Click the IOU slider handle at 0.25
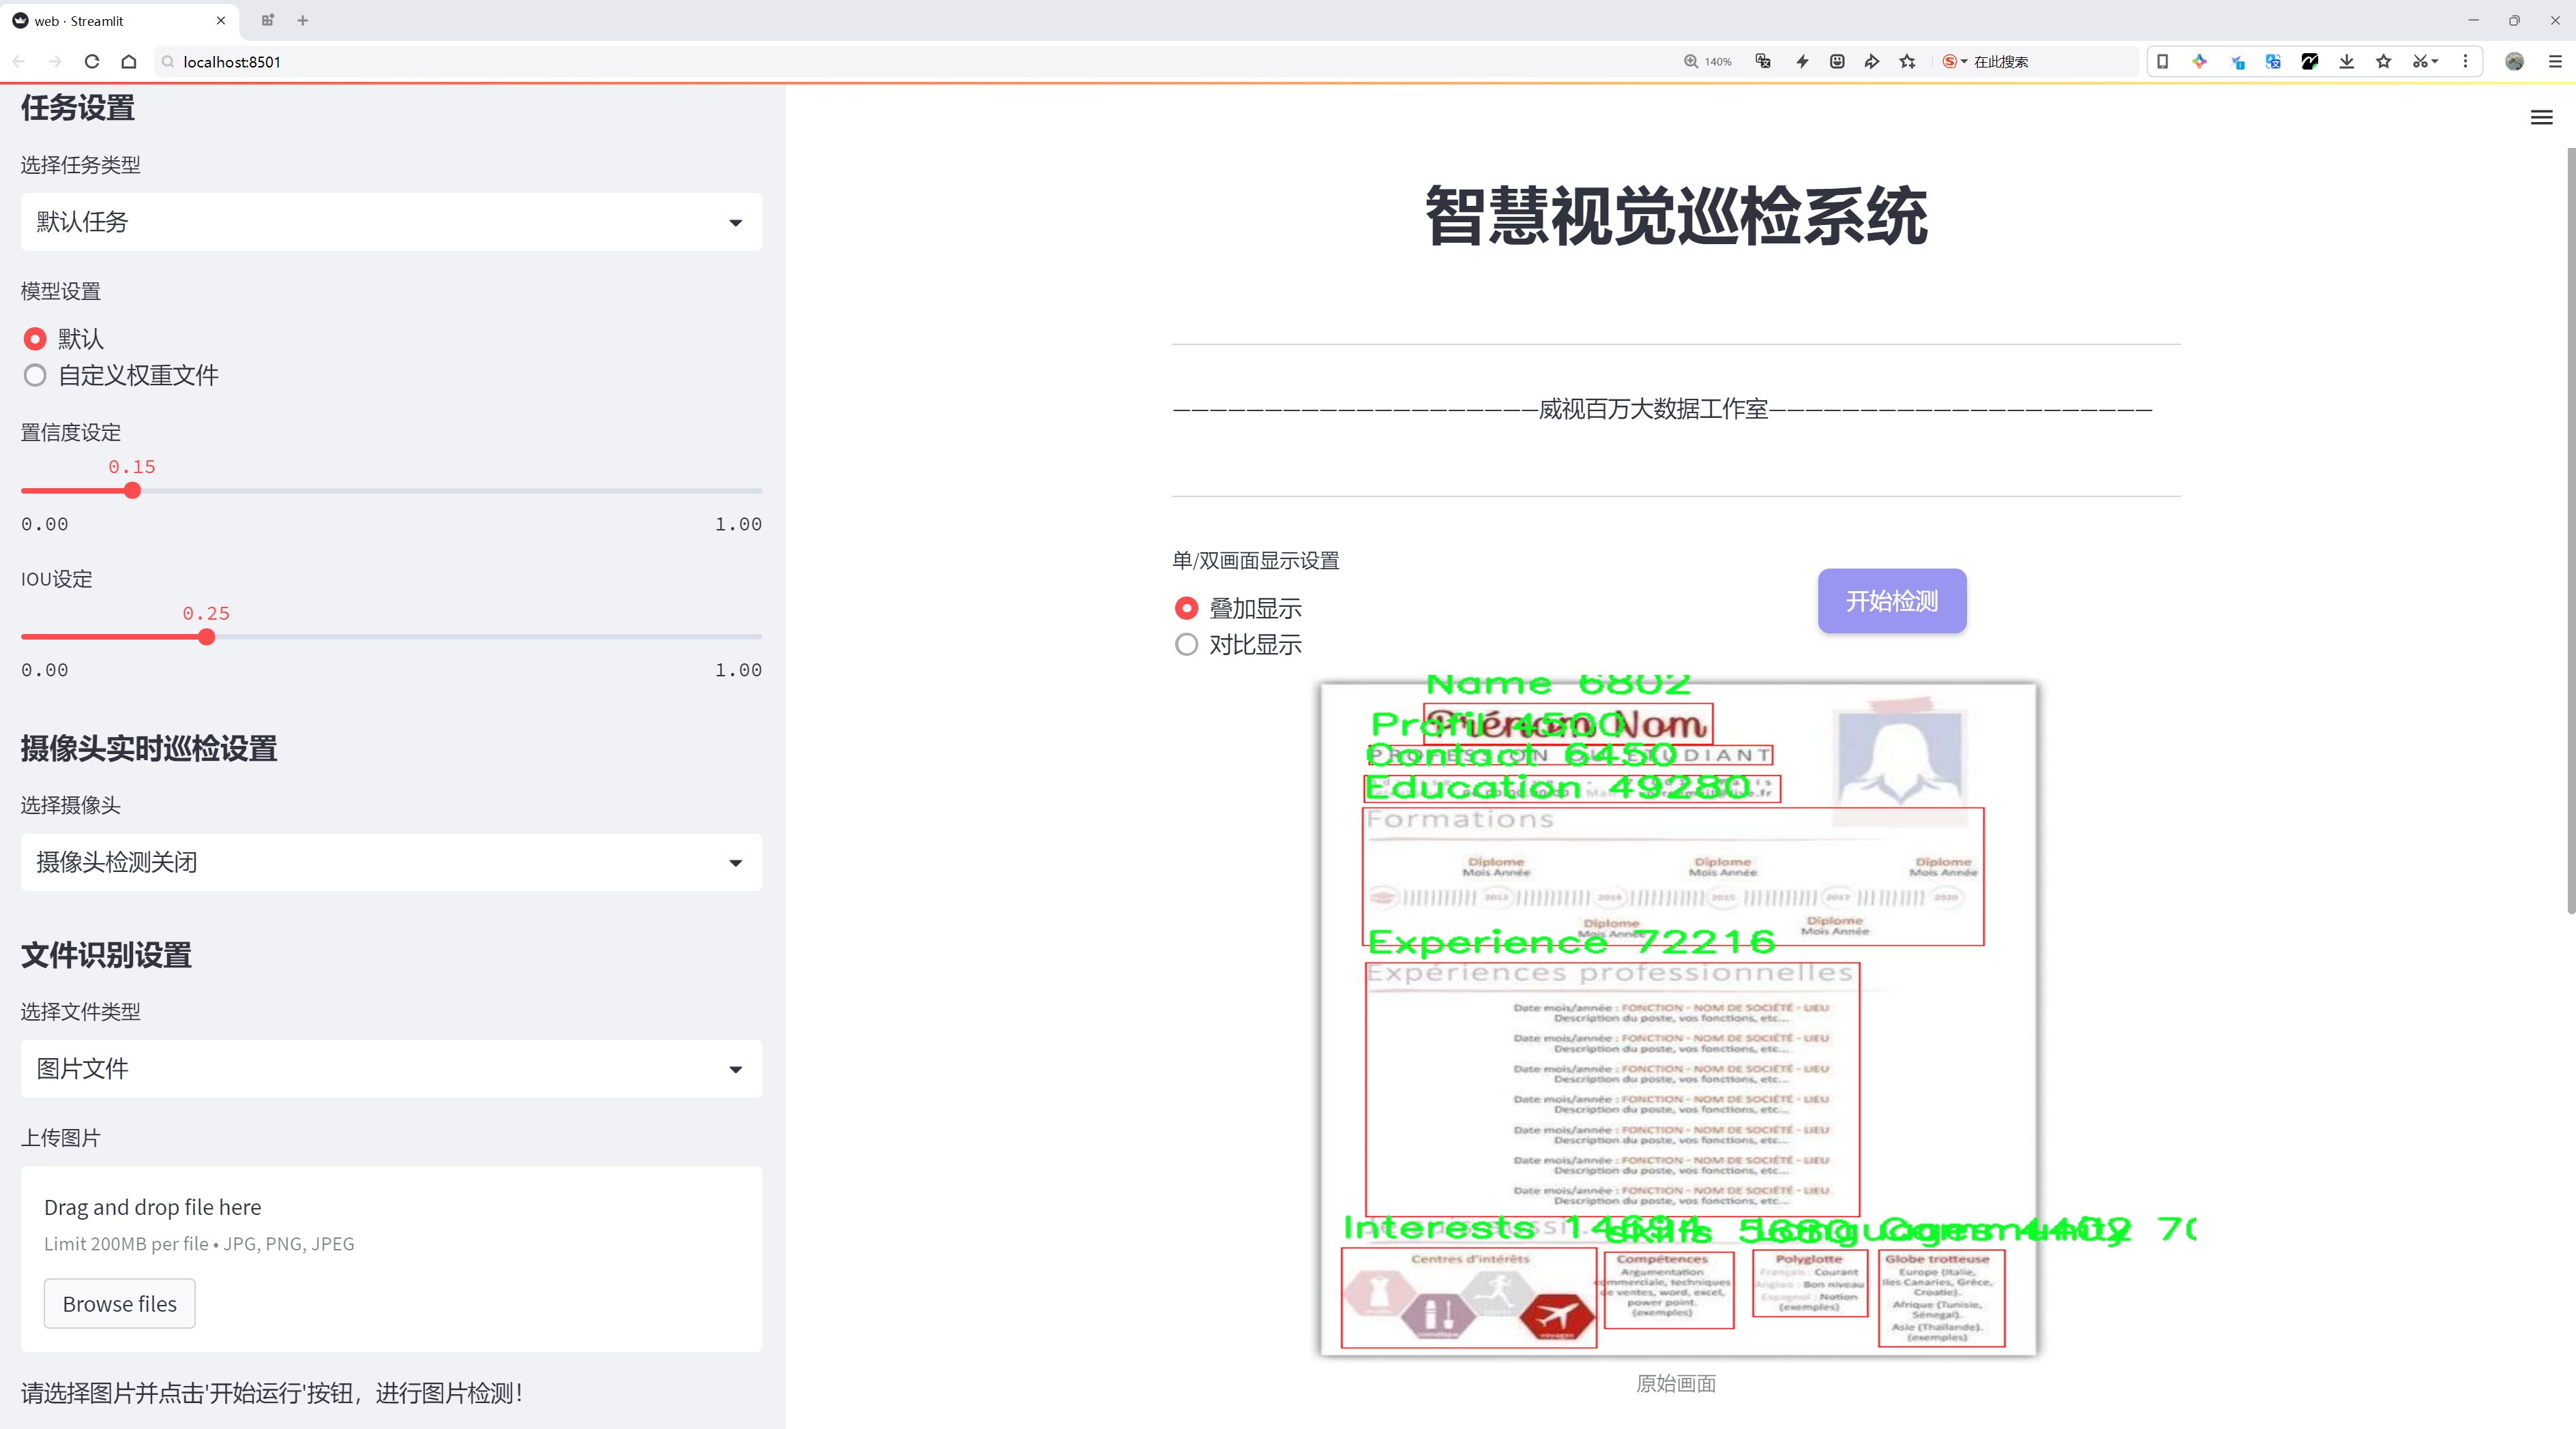This screenshot has width=2576, height=1429. 206,637
